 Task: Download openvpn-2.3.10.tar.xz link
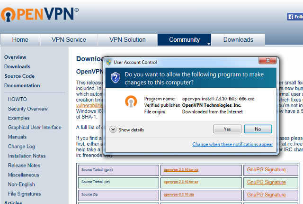pos(181,182)
